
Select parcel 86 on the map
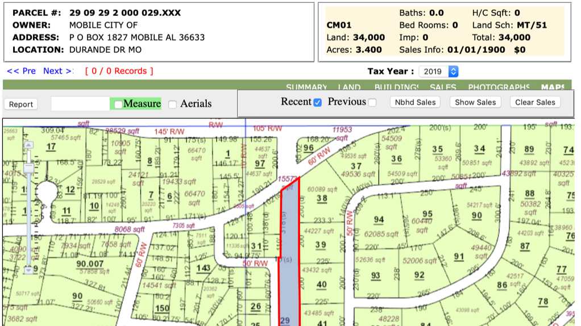point(502,285)
